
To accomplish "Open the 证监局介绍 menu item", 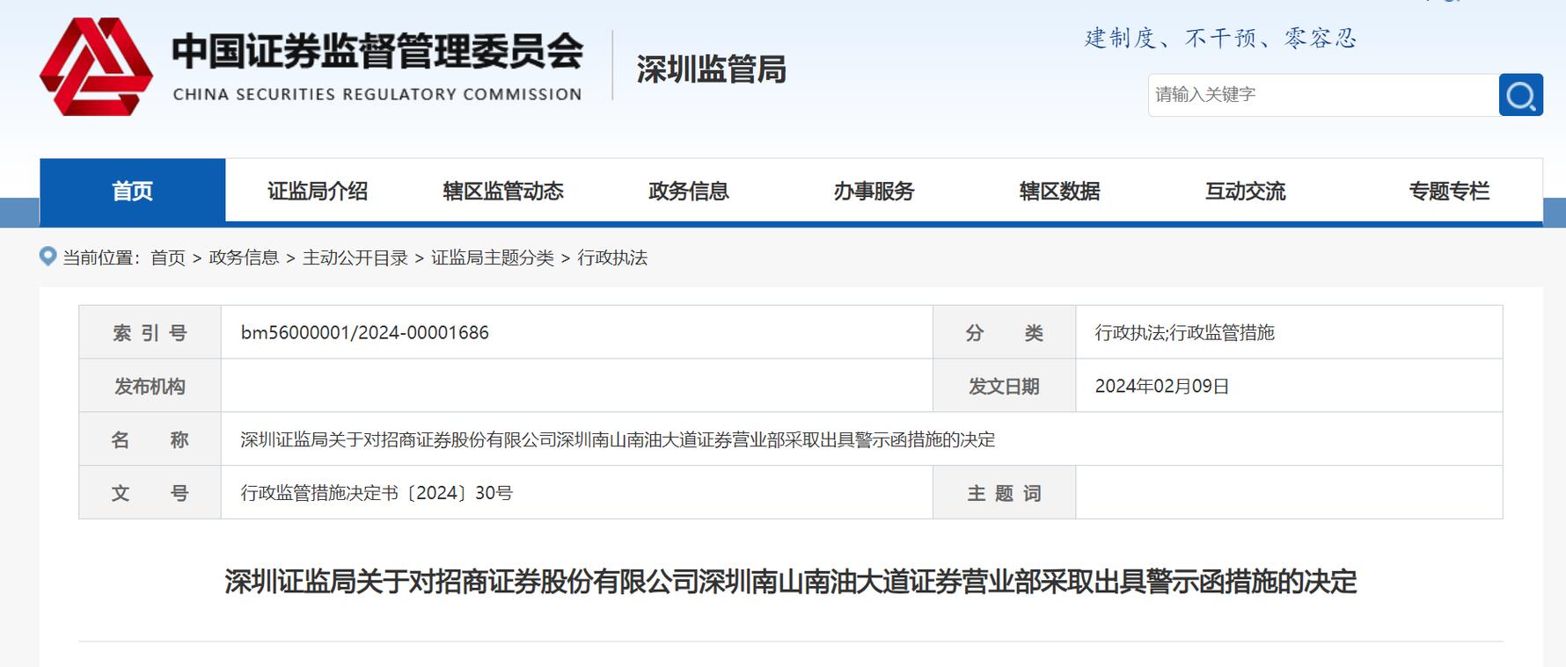I will 318,191.
